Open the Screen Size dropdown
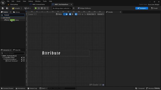The width and height of the screenshot is (161, 90). pyautogui.click(x=91, y=14)
